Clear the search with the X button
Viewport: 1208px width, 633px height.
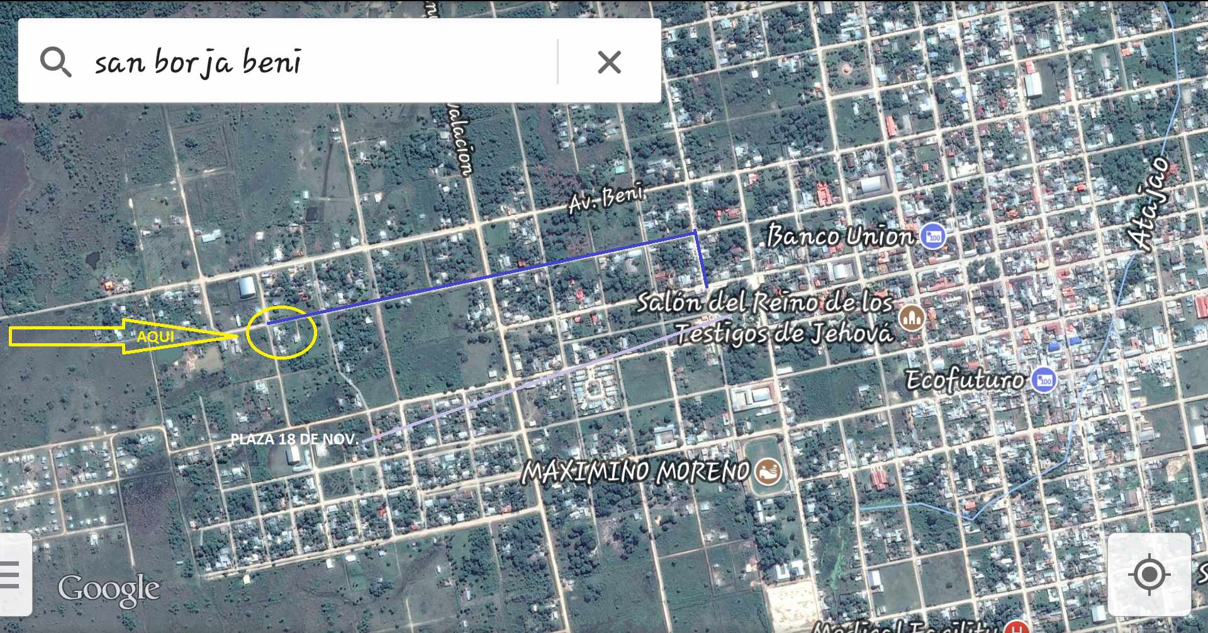609,62
